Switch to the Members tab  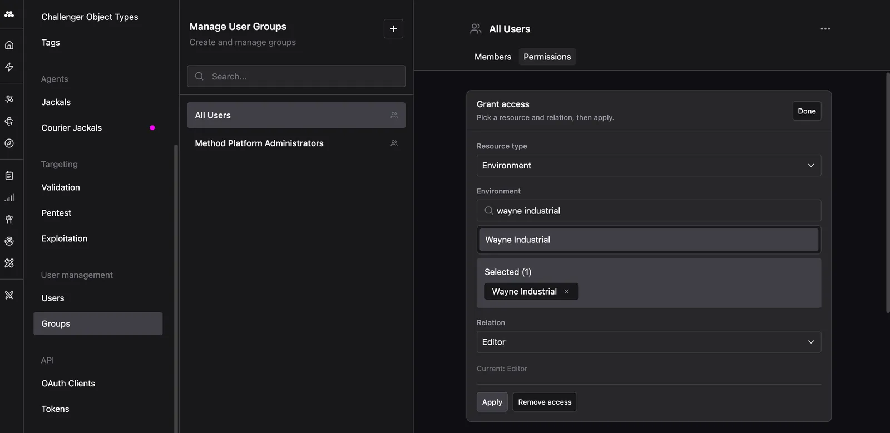click(x=493, y=57)
